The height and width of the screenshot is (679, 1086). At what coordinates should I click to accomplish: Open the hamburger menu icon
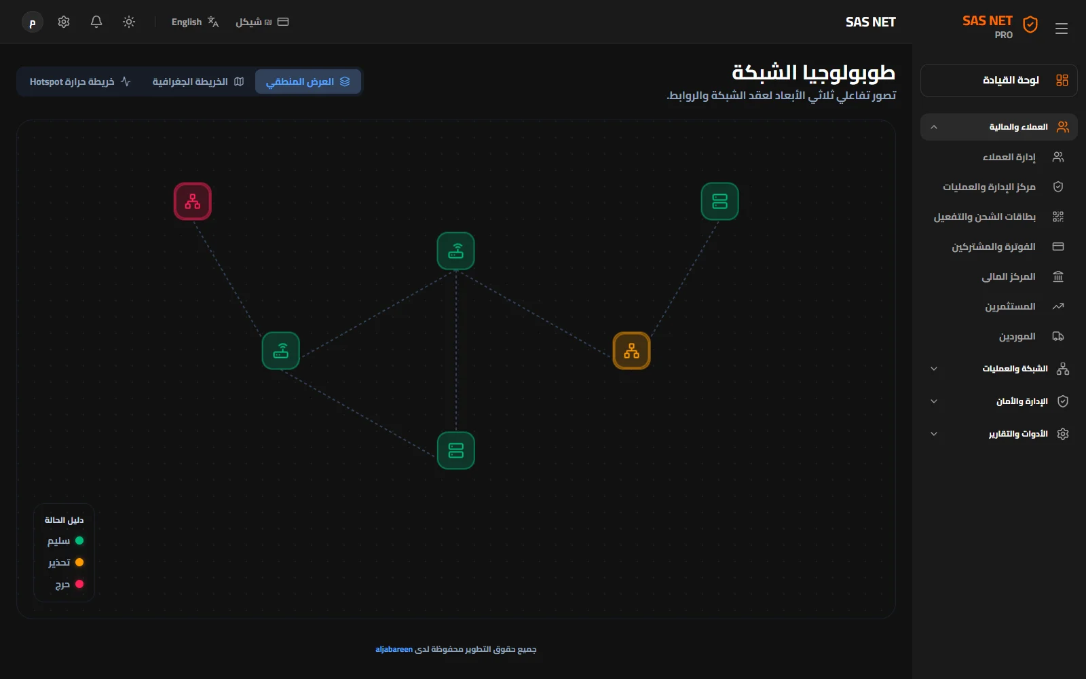tap(1062, 29)
